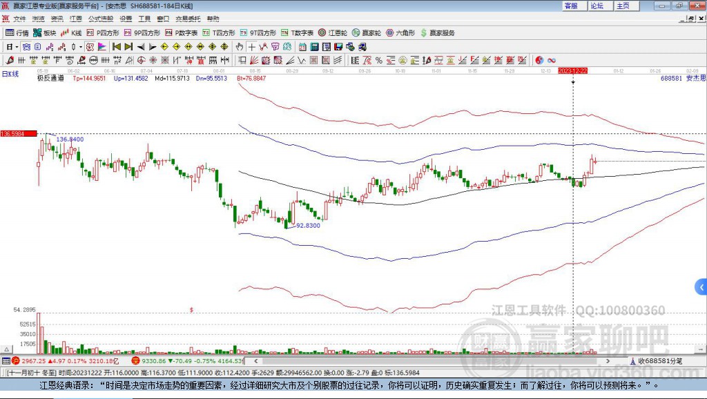Open the 公式选股 menu
The image size is (707, 399).
tap(101, 19)
